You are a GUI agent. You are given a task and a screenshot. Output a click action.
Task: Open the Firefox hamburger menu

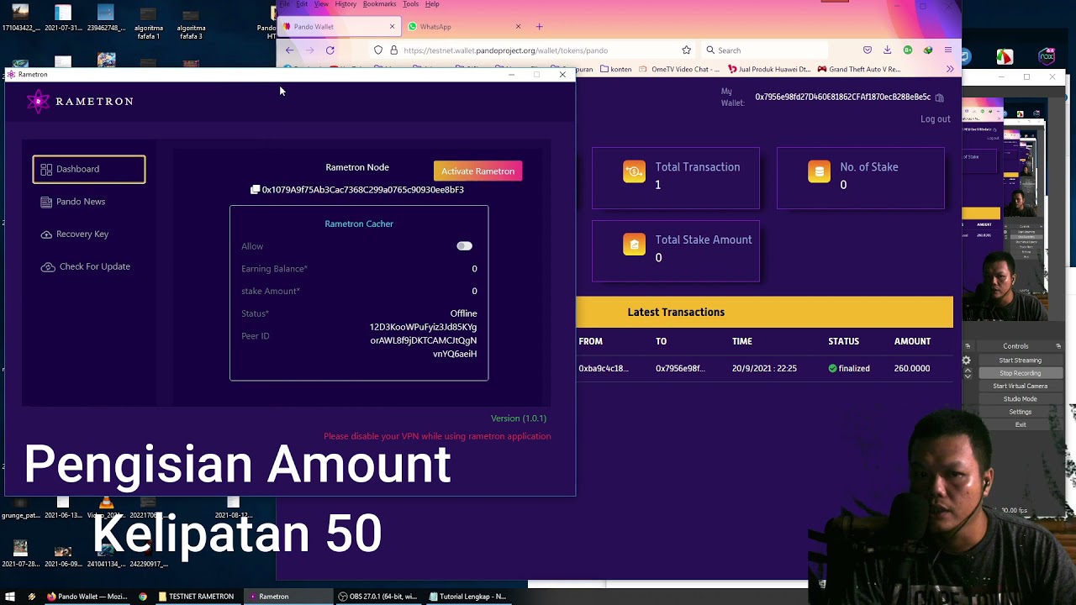click(x=948, y=50)
